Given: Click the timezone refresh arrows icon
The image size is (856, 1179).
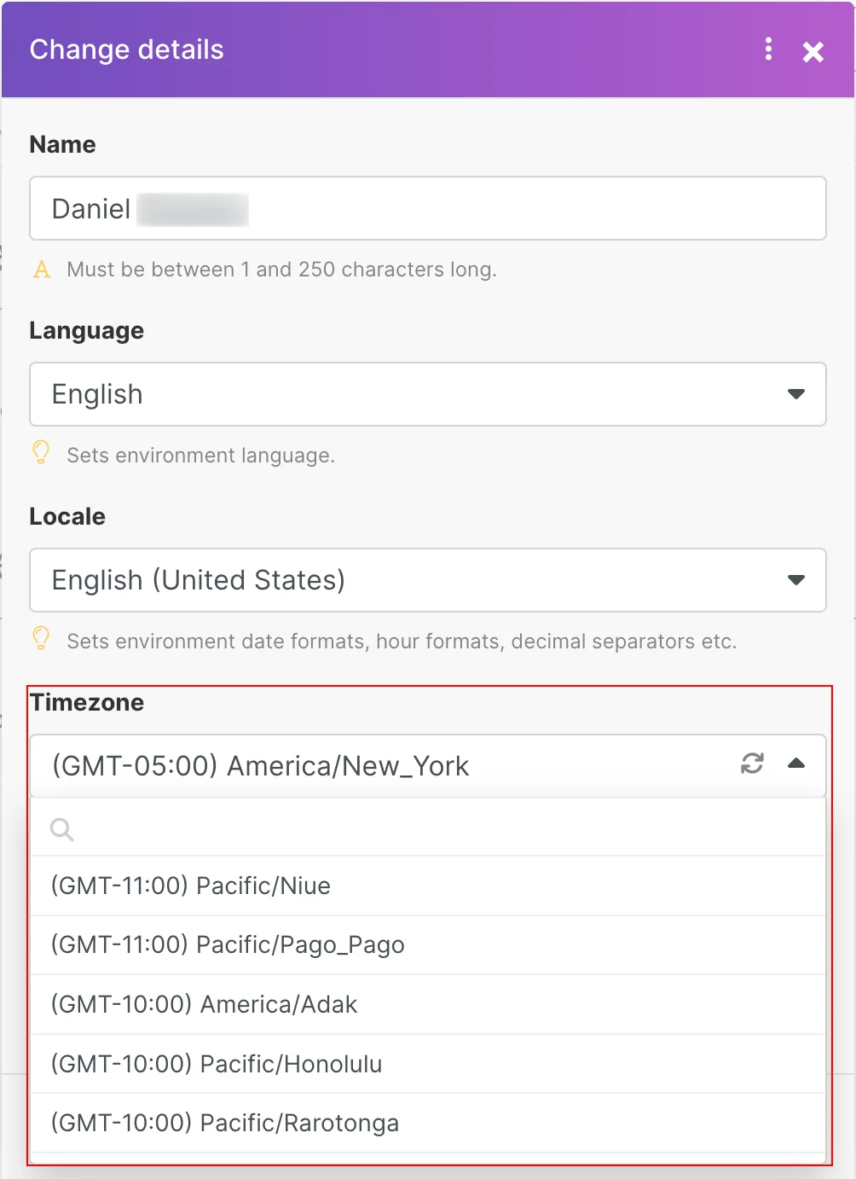Looking at the screenshot, I should click(752, 763).
